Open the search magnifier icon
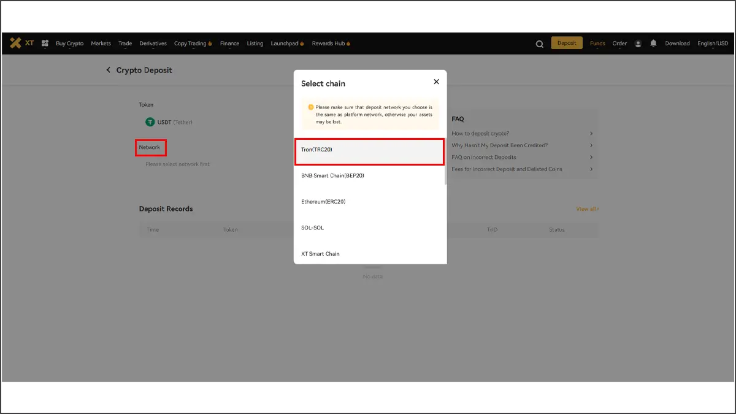Viewport: 736px width, 414px height. pyautogui.click(x=540, y=44)
